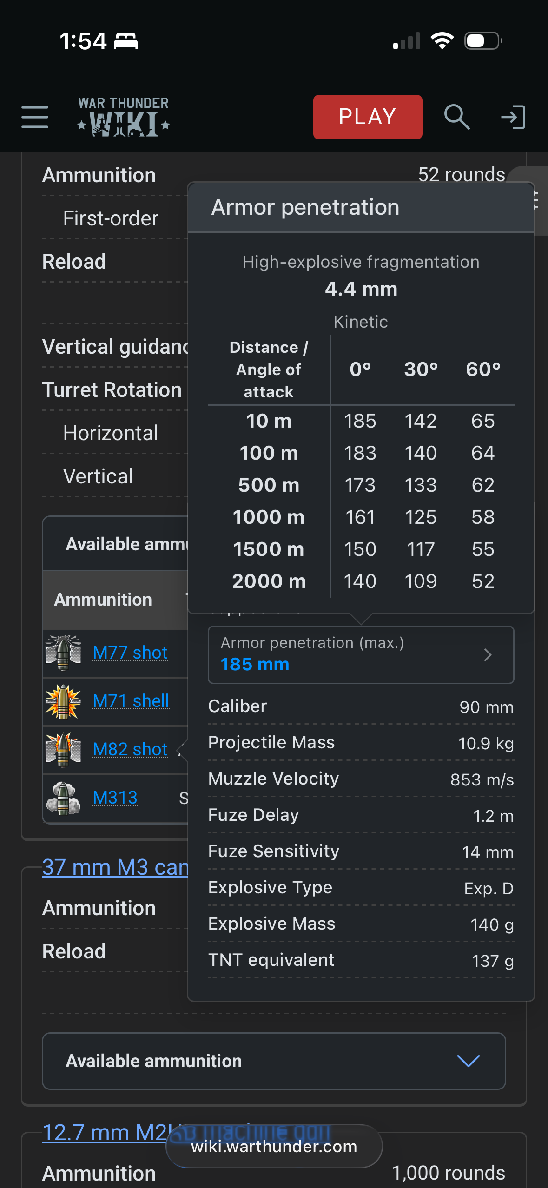Tap the M77 shot ammo icon
Screen dimensions: 548x1188
64,653
